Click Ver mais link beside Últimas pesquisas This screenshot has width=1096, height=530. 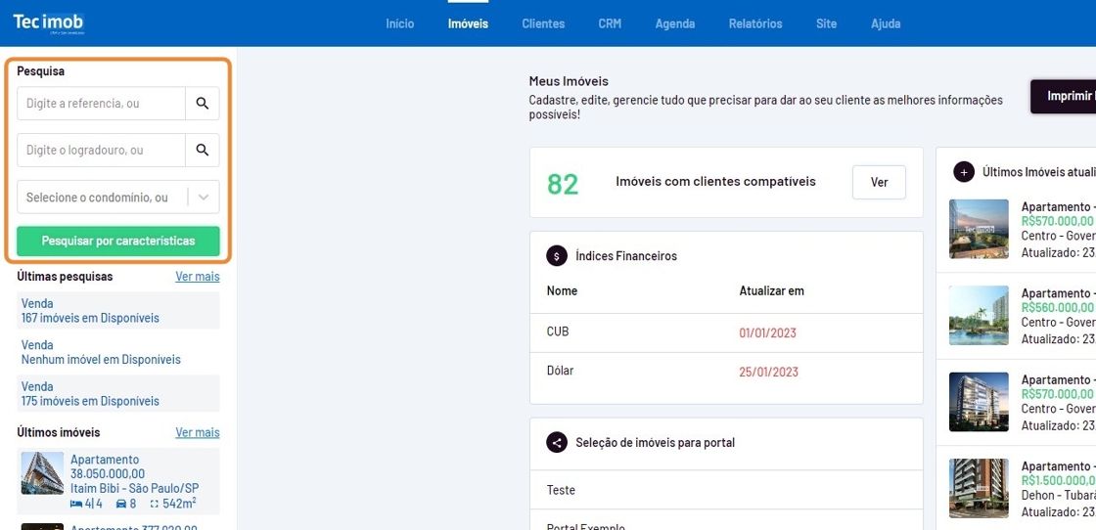click(198, 277)
